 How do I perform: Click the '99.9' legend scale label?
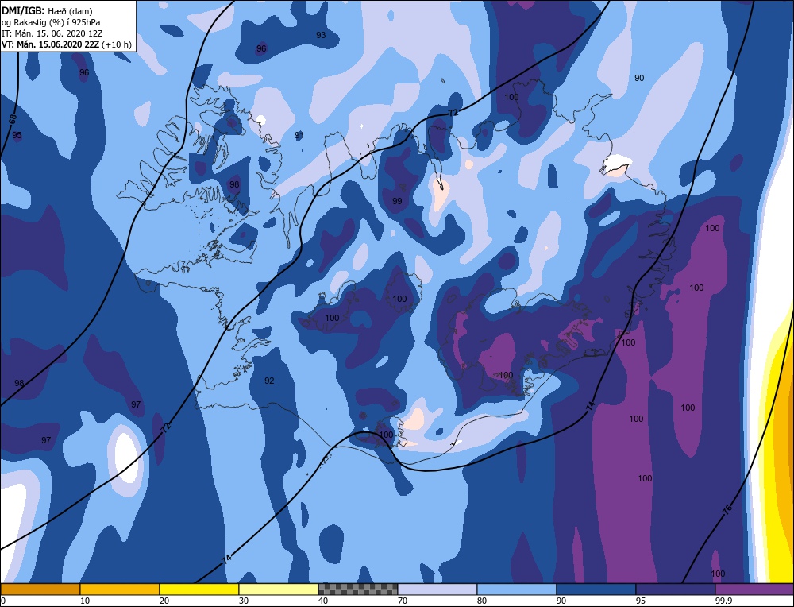click(x=723, y=601)
